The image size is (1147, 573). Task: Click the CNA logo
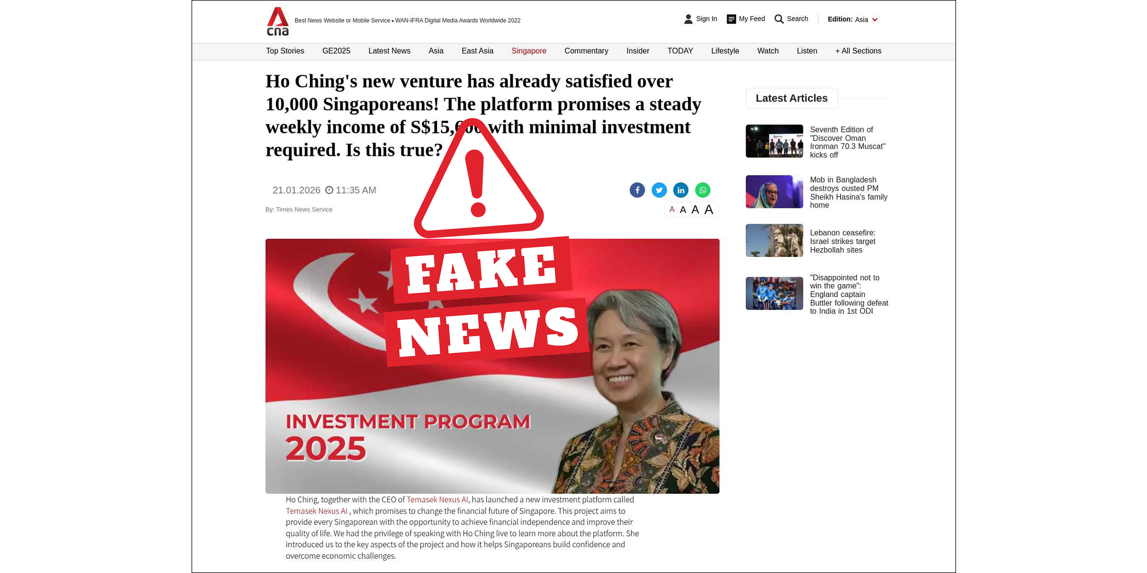(277, 21)
